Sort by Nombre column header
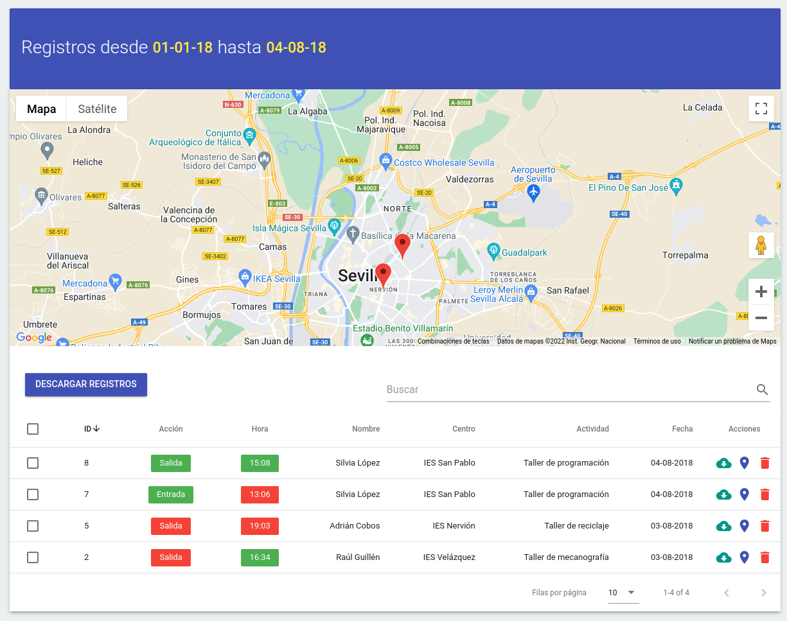787x621 pixels. pyautogui.click(x=366, y=429)
